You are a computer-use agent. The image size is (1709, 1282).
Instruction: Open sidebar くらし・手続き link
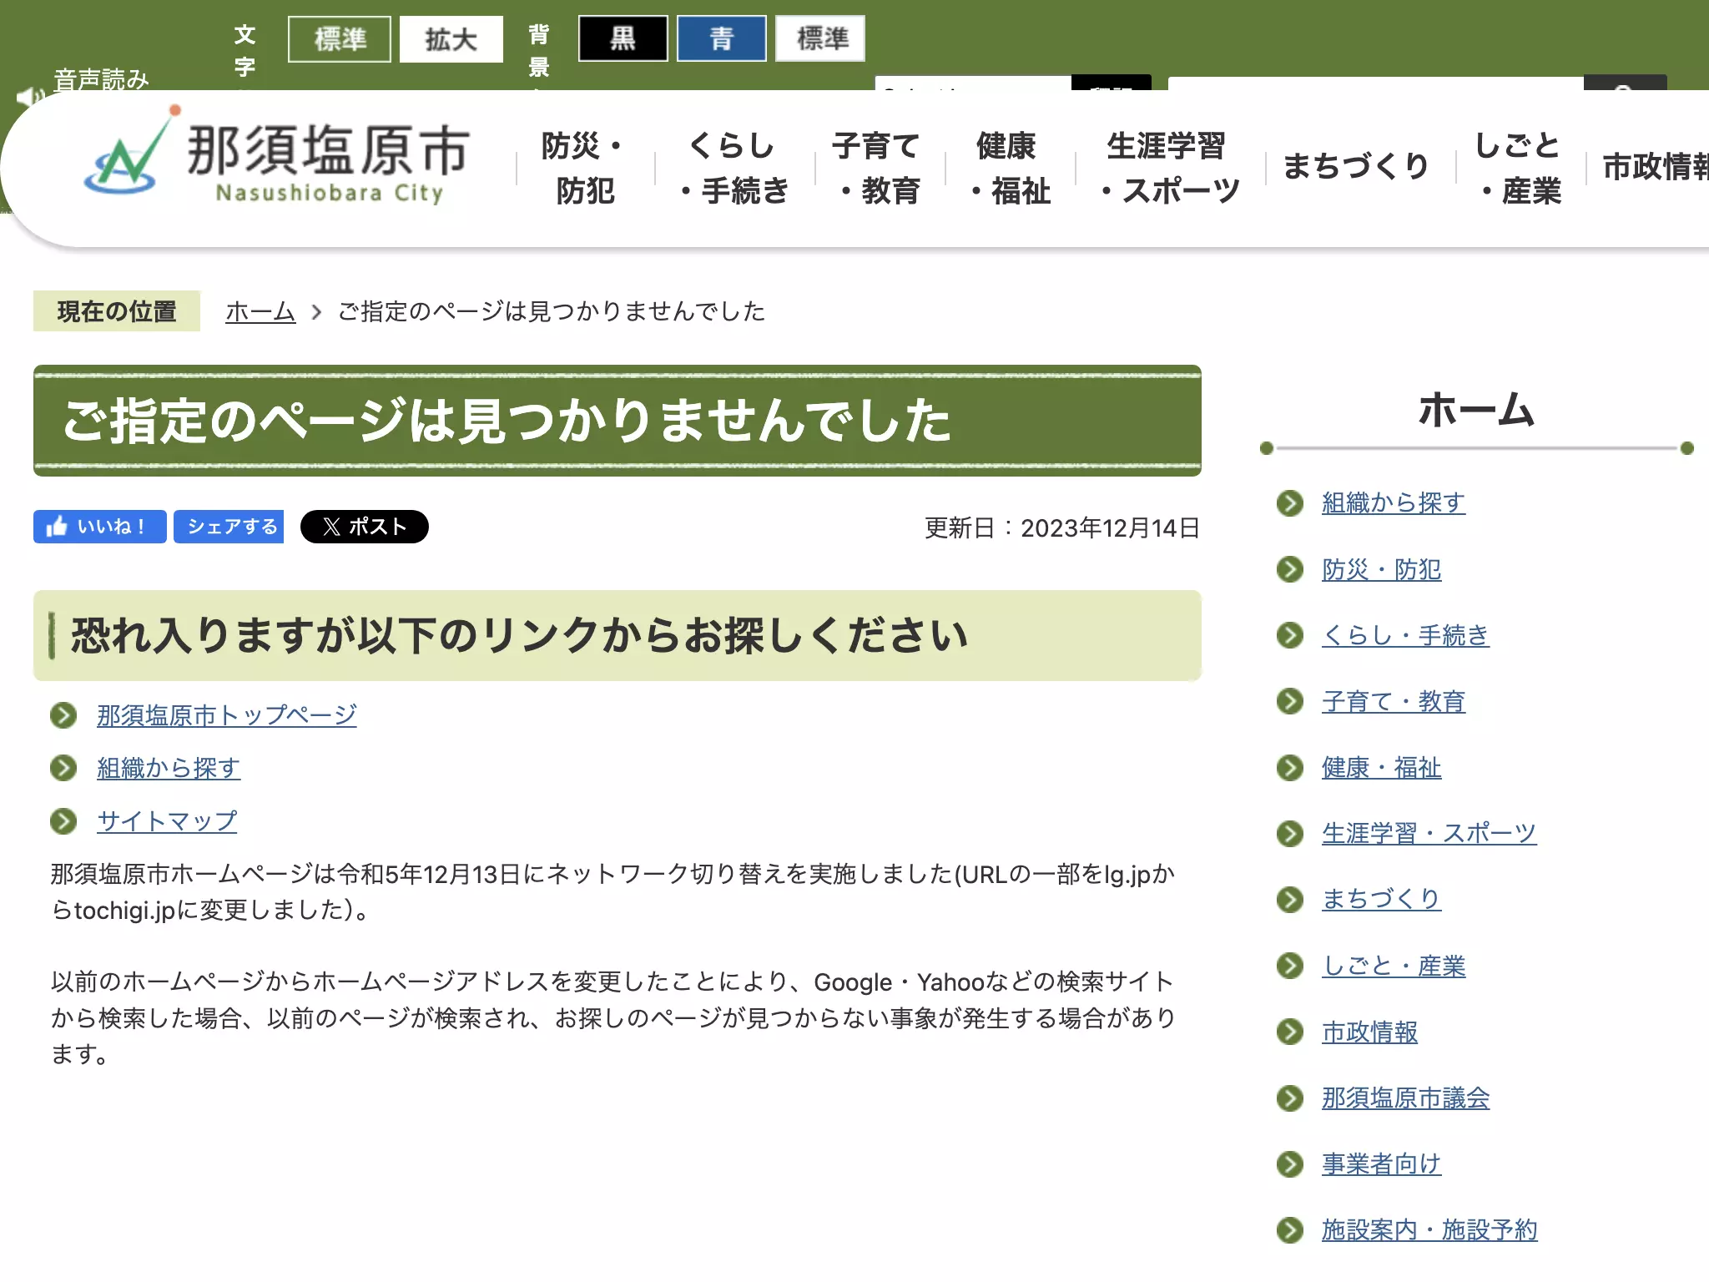coord(1405,635)
